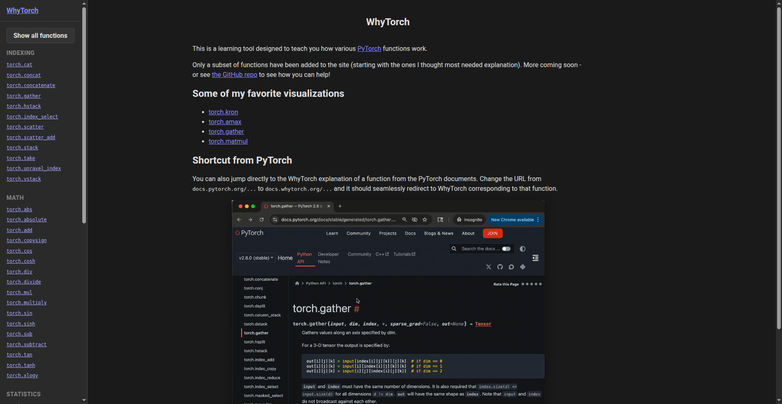Open the three-dot menu beside New Chrome available
Viewport: 782px width, 404px height.
[x=538, y=220]
